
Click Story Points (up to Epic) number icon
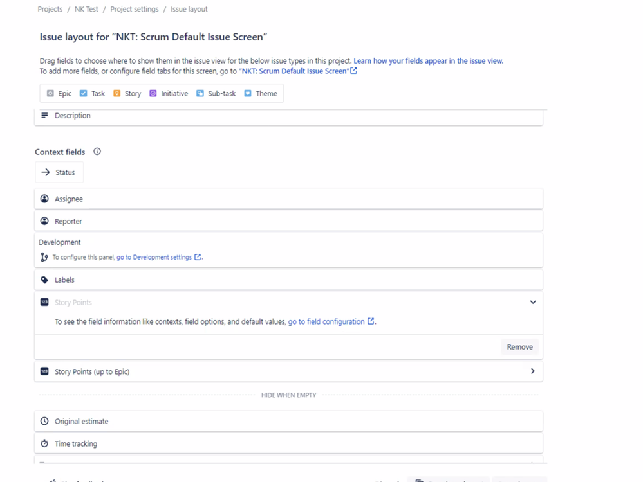(44, 371)
